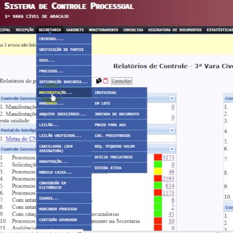Open the Gabinete menu
The image size is (233, 233).
tap(75, 30)
